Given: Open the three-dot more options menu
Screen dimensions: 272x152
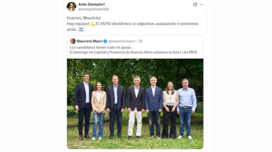Looking at the screenshot, I should click(201, 5).
